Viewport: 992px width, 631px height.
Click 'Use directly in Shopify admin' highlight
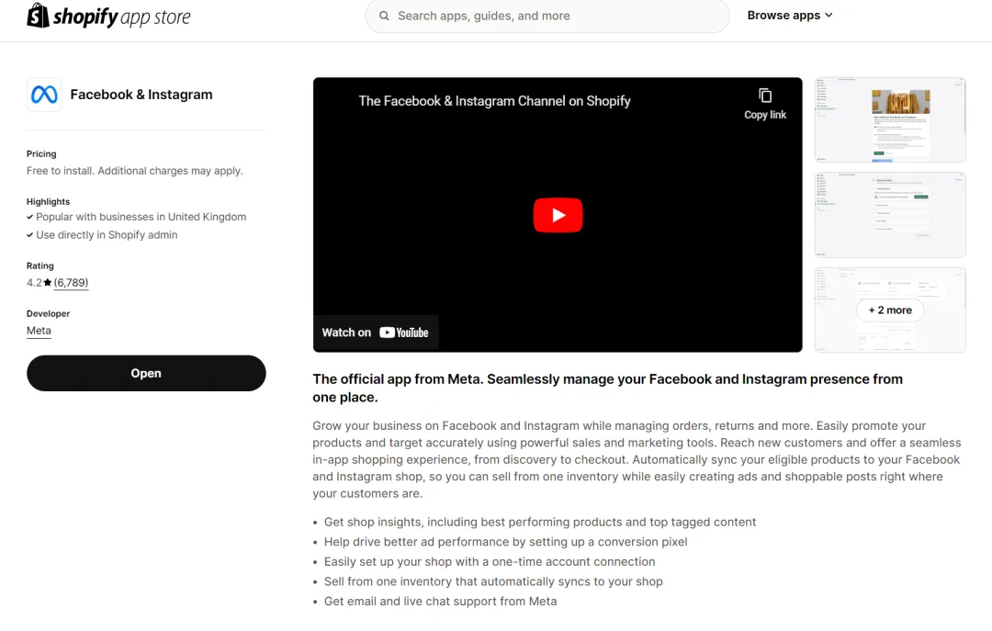tap(107, 235)
